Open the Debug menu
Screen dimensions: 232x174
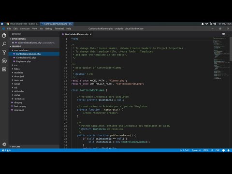[x=49, y=29]
